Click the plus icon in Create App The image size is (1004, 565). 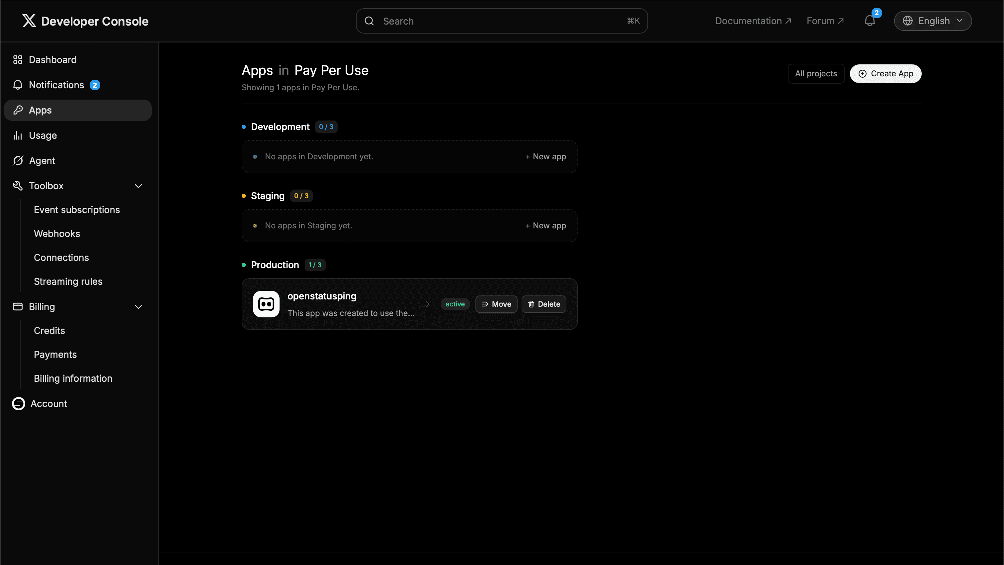click(863, 74)
